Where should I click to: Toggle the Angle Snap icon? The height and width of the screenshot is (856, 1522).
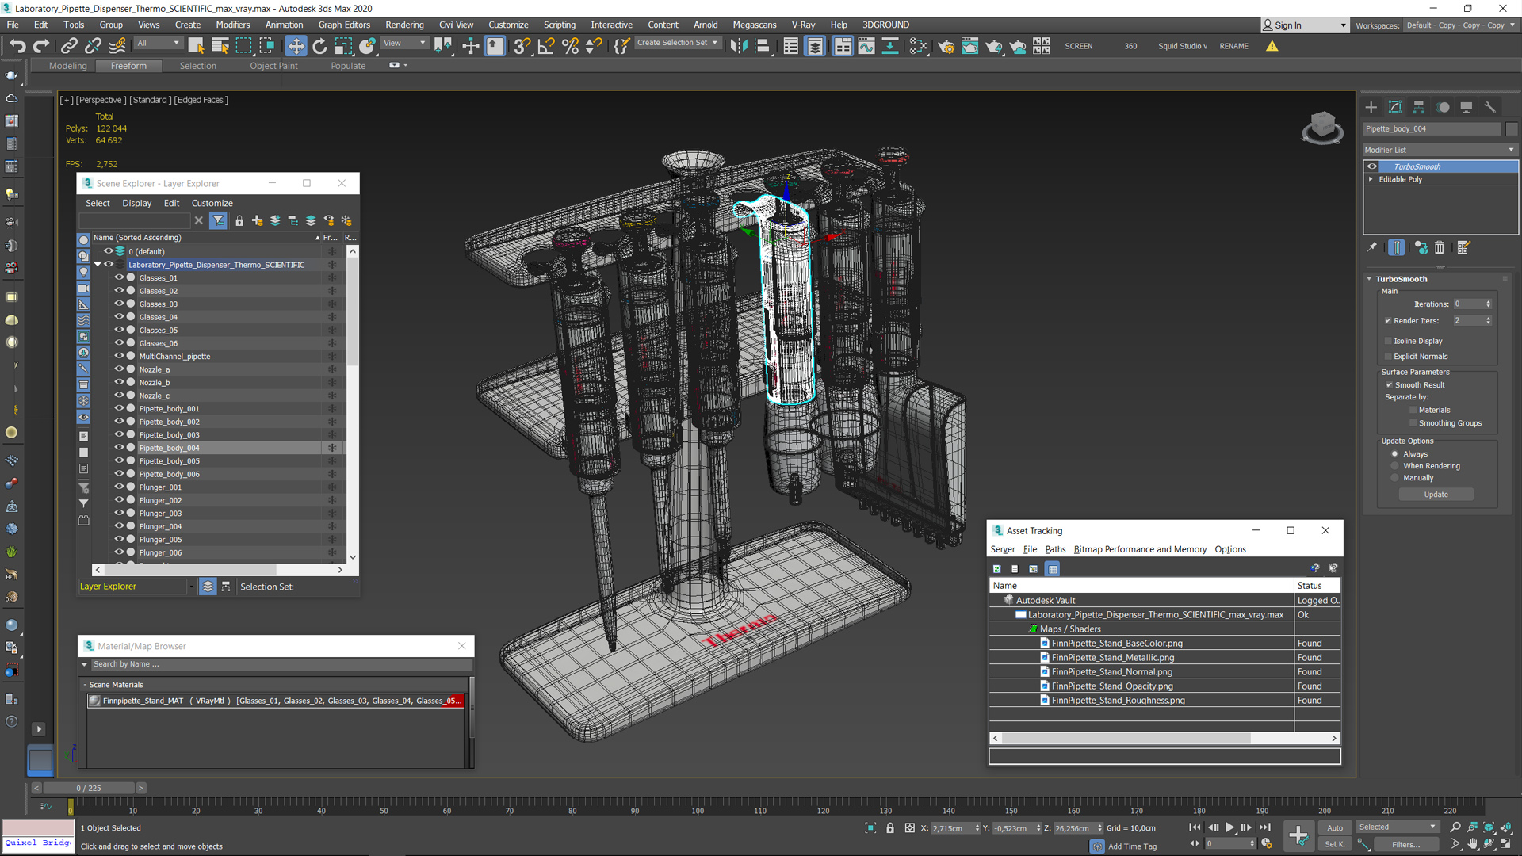point(545,46)
